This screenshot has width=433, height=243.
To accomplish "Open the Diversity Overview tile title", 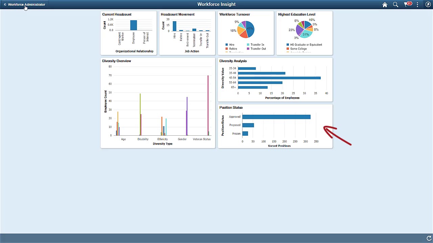I will [116, 61].
